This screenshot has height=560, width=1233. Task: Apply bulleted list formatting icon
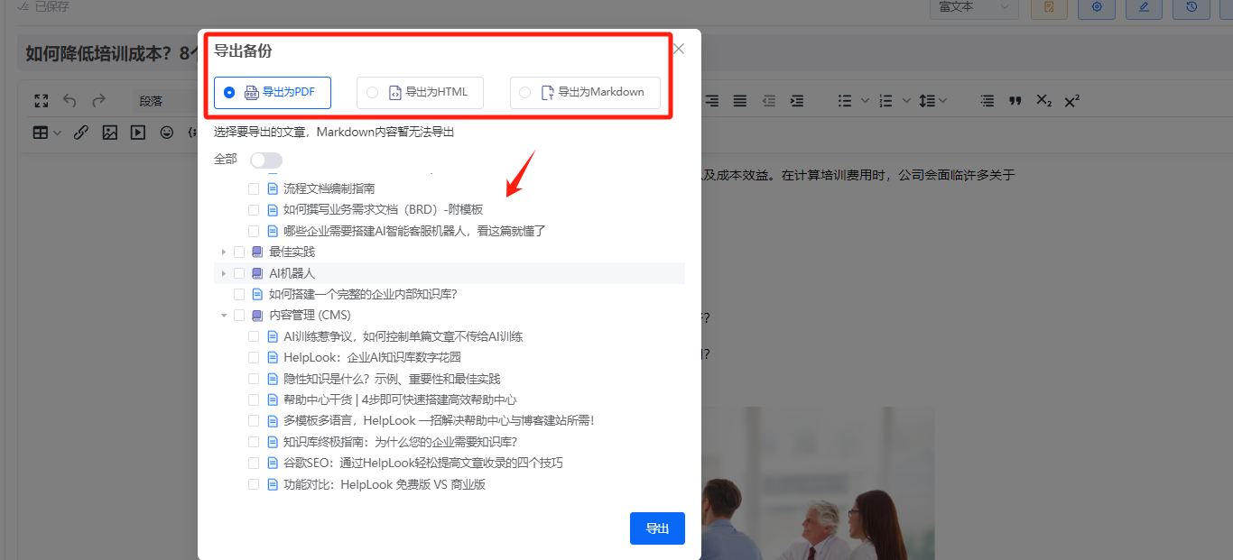tap(845, 101)
